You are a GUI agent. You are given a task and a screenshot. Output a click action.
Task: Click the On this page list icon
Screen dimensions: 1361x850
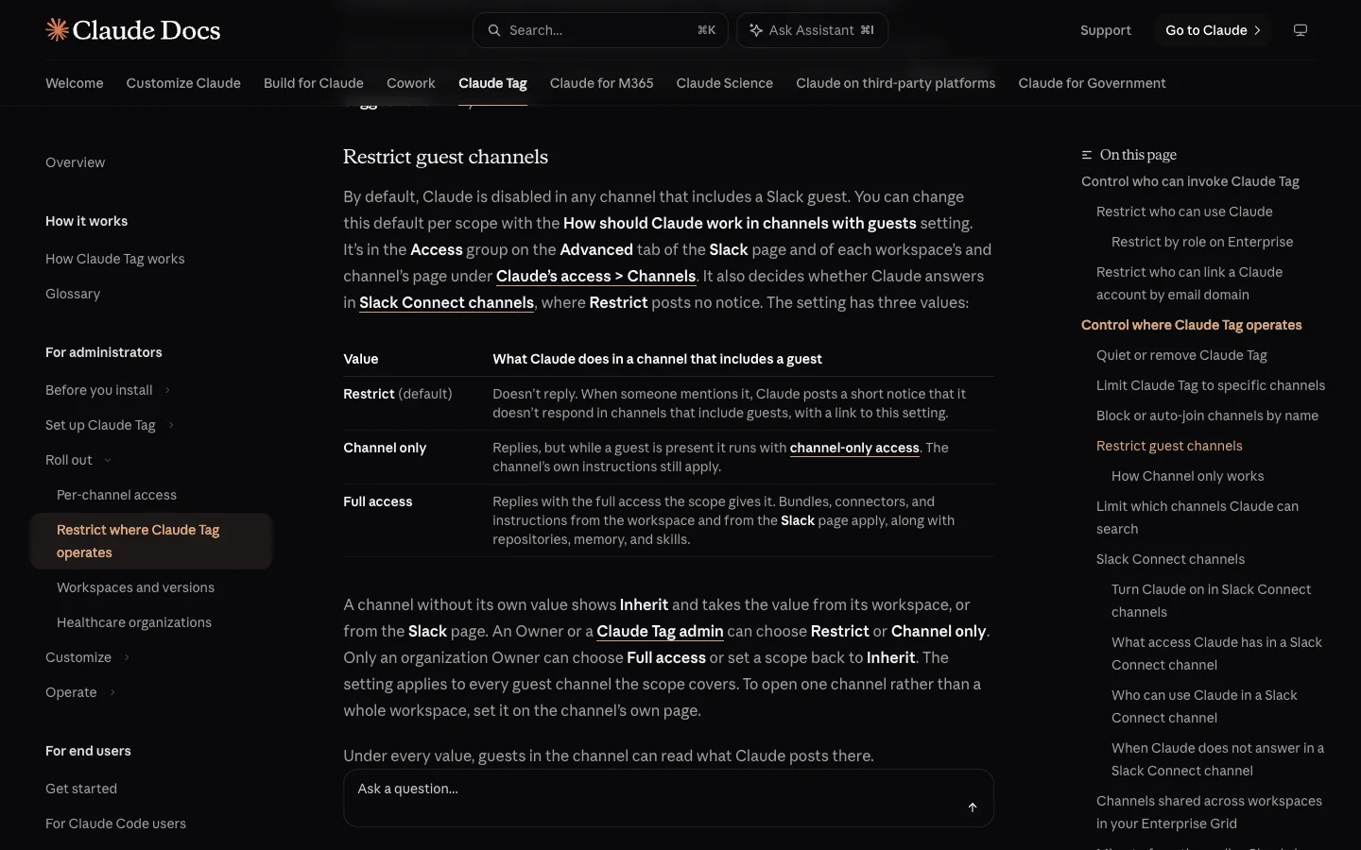point(1087,155)
